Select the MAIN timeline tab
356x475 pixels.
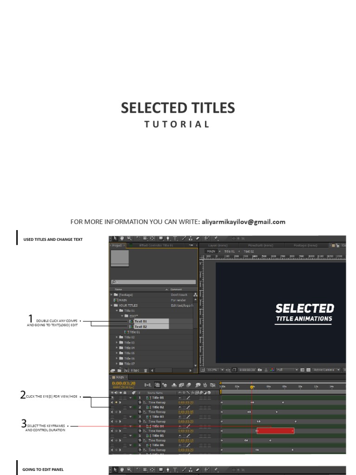tap(120, 377)
